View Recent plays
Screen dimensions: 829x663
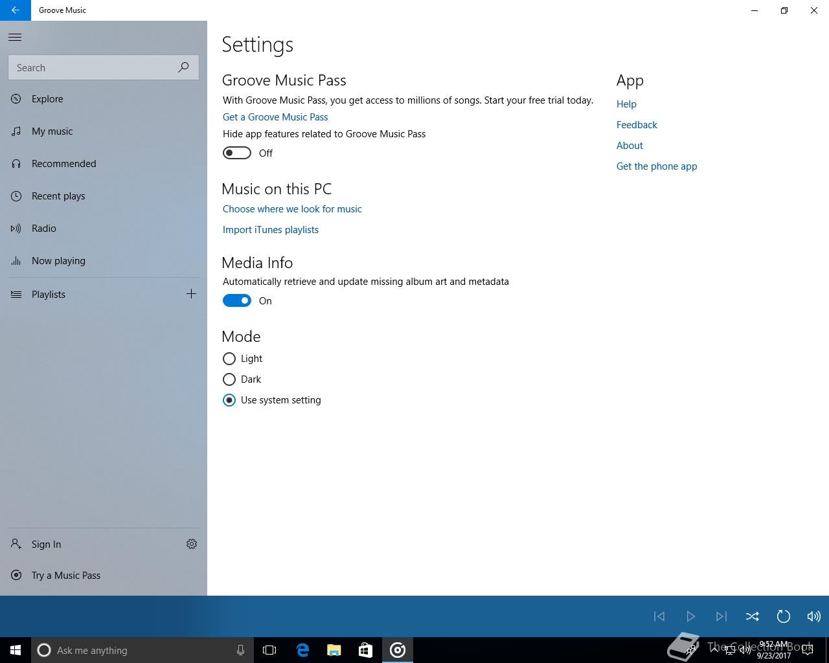[104, 196]
